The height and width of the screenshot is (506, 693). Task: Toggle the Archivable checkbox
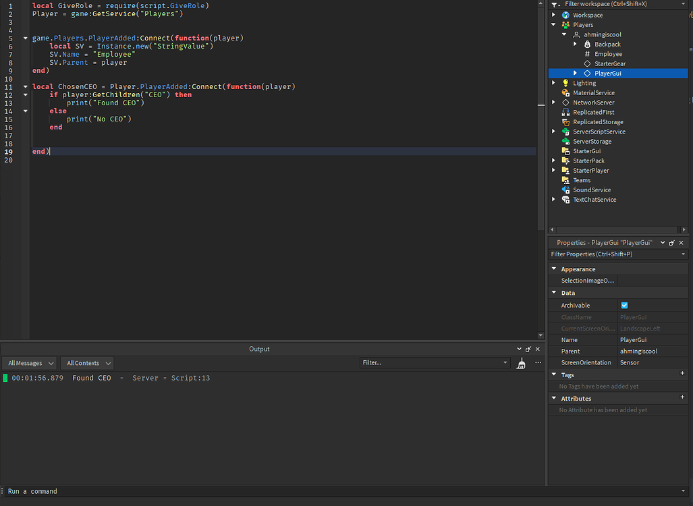click(624, 306)
